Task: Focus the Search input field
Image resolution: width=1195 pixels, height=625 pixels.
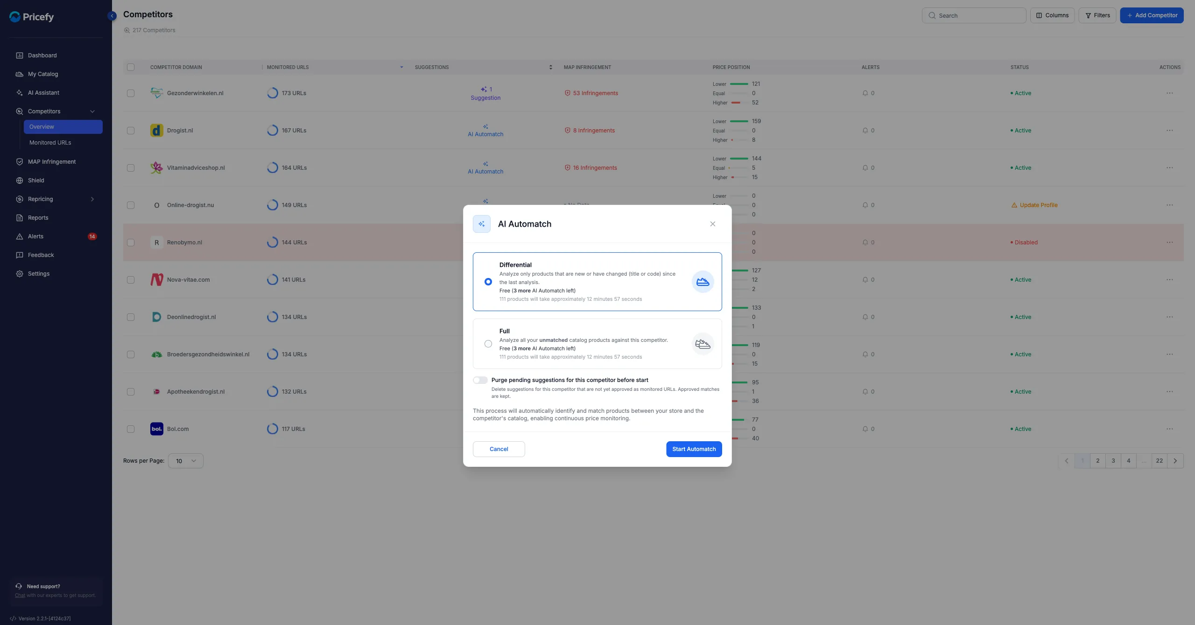Action: click(x=974, y=15)
